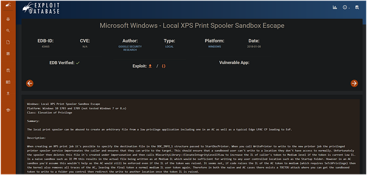This screenshot has height=175, width=367.
Task: Open the Search EDB icon in sidebar
Action: (x=8, y=70)
